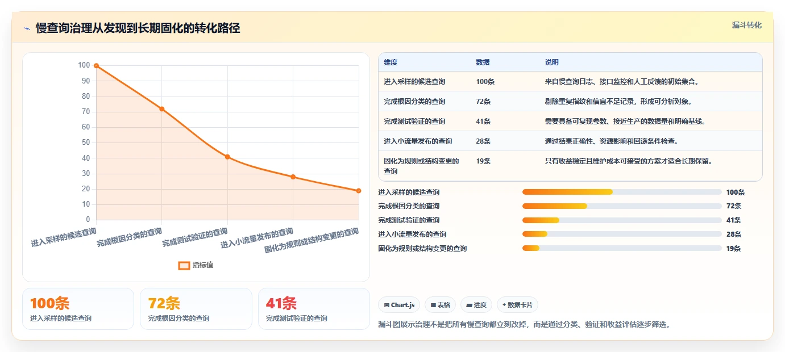785x352 pixels.
Task: Click x-axis label 完成根因分类的查询 in chart
Action: click(130, 237)
